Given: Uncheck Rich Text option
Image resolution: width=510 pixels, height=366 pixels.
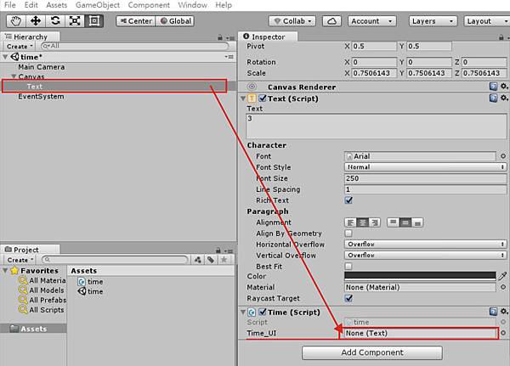Looking at the screenshot, I should click(x=348, y=200).
